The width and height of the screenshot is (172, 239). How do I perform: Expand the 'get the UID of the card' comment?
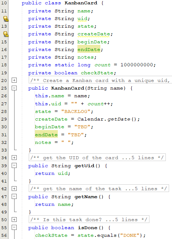tap(14, 157)
